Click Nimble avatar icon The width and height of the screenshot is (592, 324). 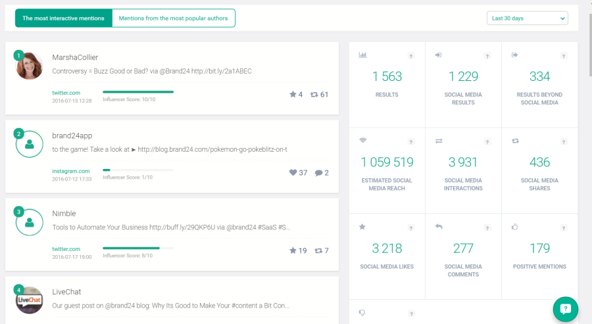(x=30, y=223)
